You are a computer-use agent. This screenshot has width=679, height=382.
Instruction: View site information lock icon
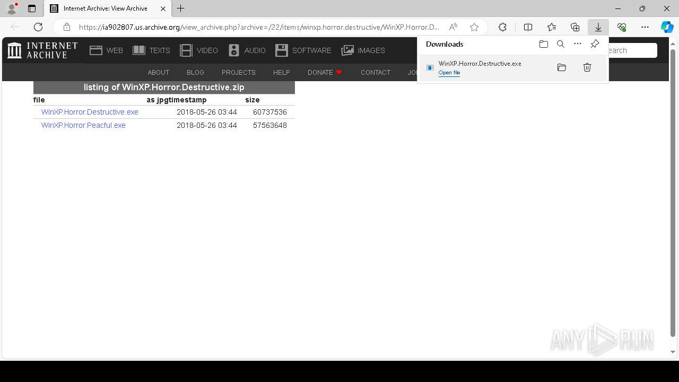[67, 27]
